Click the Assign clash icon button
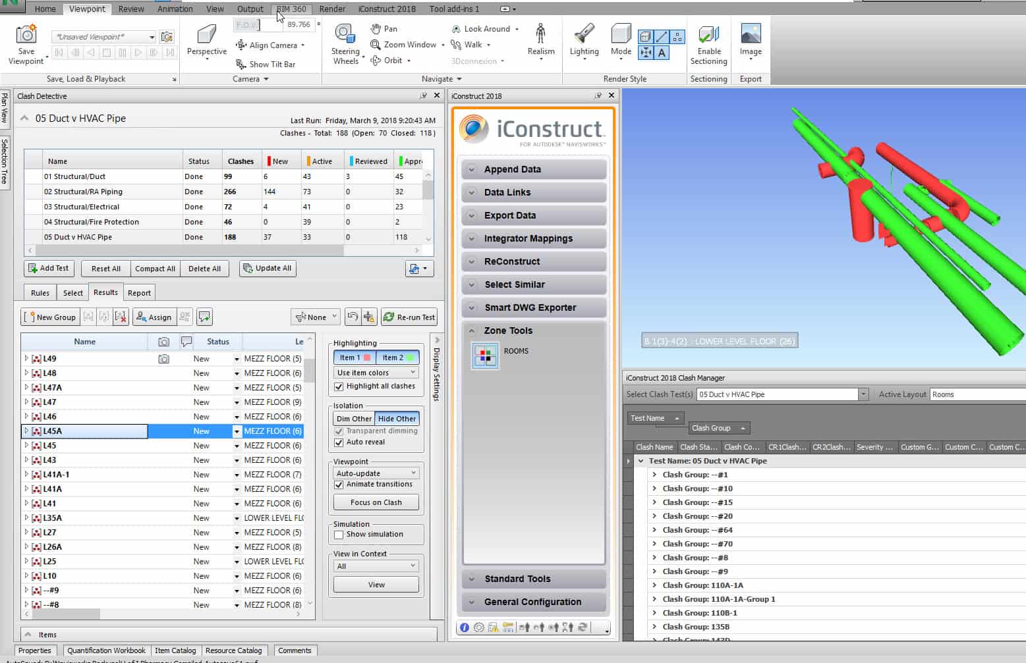 tap(154, 317)
